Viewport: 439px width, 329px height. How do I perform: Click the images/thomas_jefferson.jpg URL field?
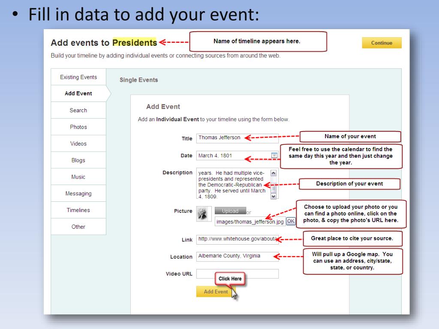coord(250,221)
